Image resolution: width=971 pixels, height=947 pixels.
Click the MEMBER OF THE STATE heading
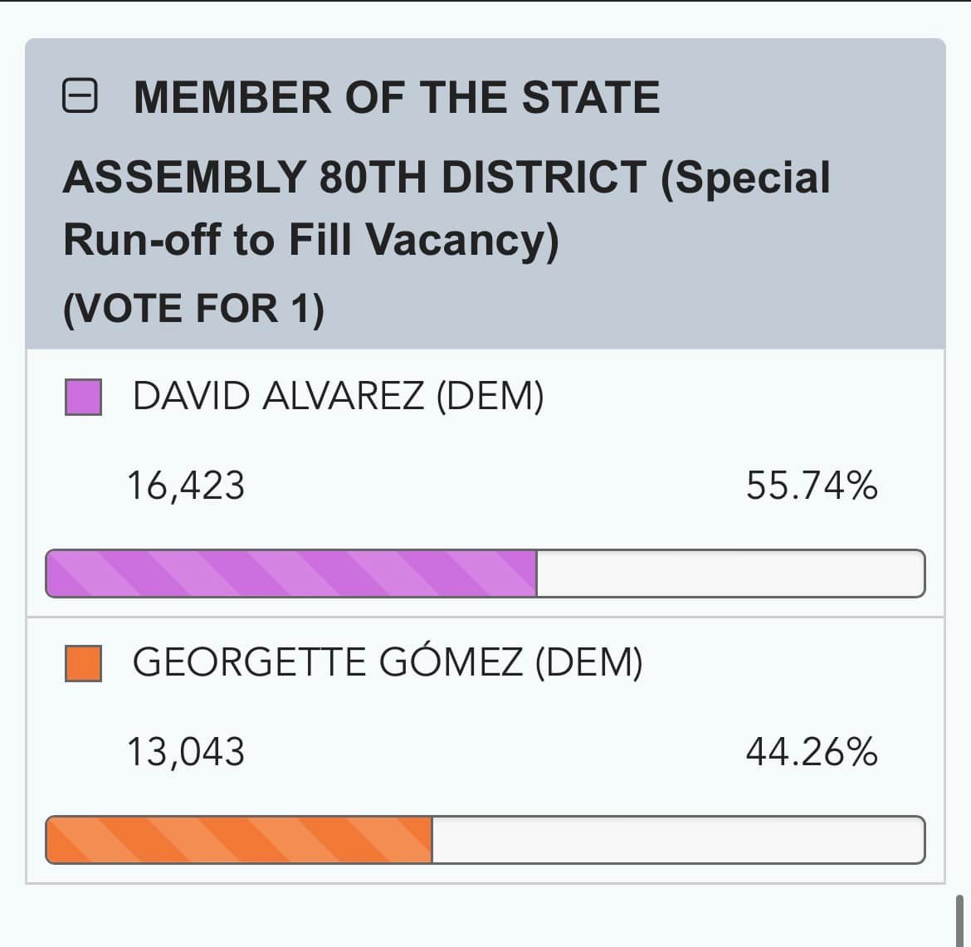[397, 97]
